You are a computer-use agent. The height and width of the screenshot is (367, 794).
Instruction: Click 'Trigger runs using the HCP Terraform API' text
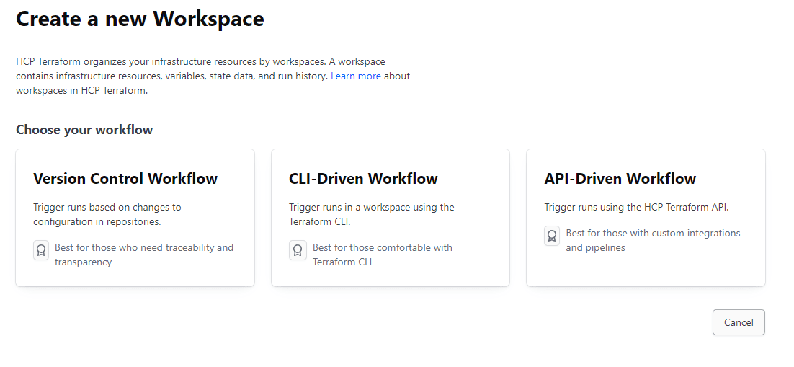[x=636, y=208]
